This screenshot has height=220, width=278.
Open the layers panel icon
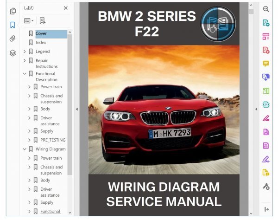point(13,53)
